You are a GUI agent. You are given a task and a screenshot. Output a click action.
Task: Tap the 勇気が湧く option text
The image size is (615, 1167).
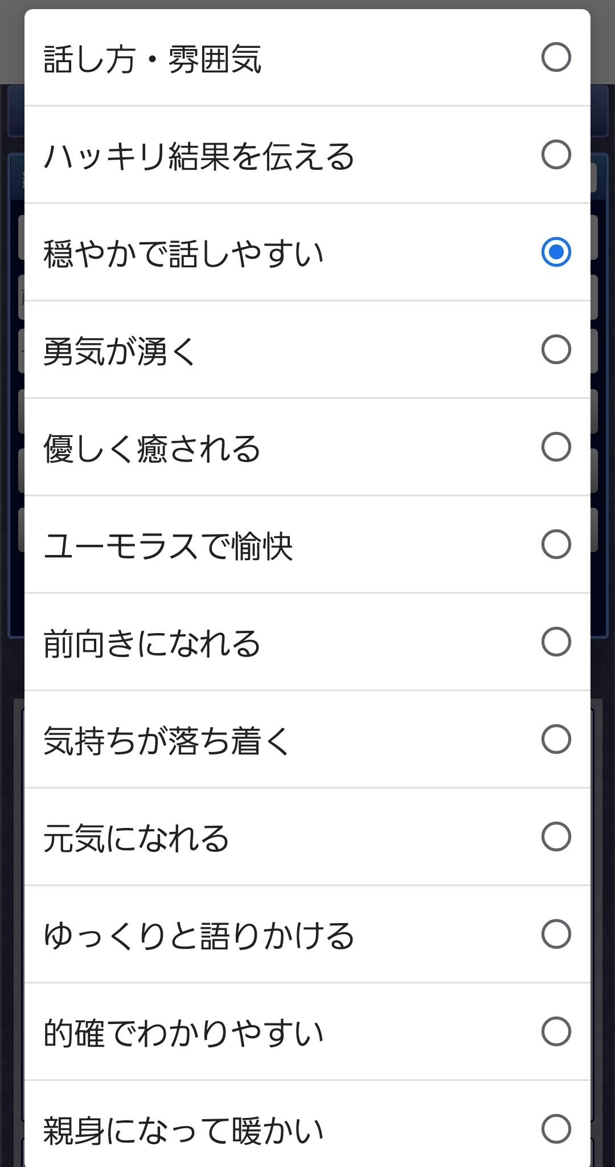coord(120,352)
